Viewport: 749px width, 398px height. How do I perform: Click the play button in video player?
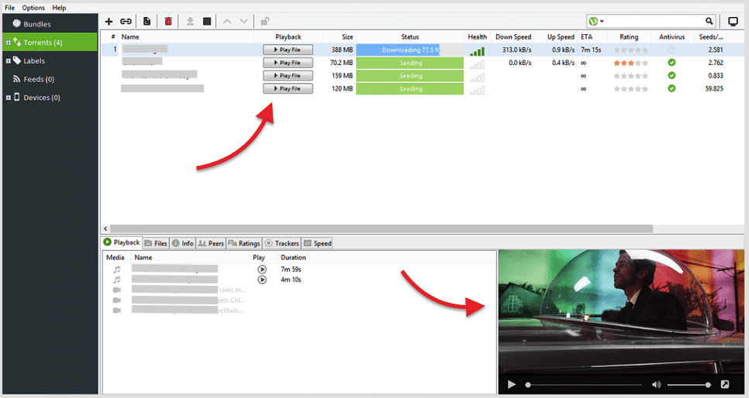pos(512,384)
